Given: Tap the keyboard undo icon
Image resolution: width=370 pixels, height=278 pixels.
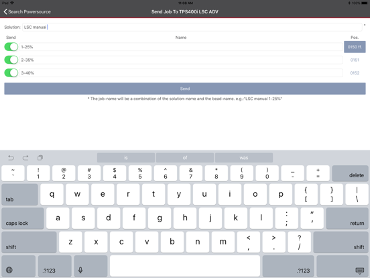Looking at the screenshot, I should [x=11, y=158].
